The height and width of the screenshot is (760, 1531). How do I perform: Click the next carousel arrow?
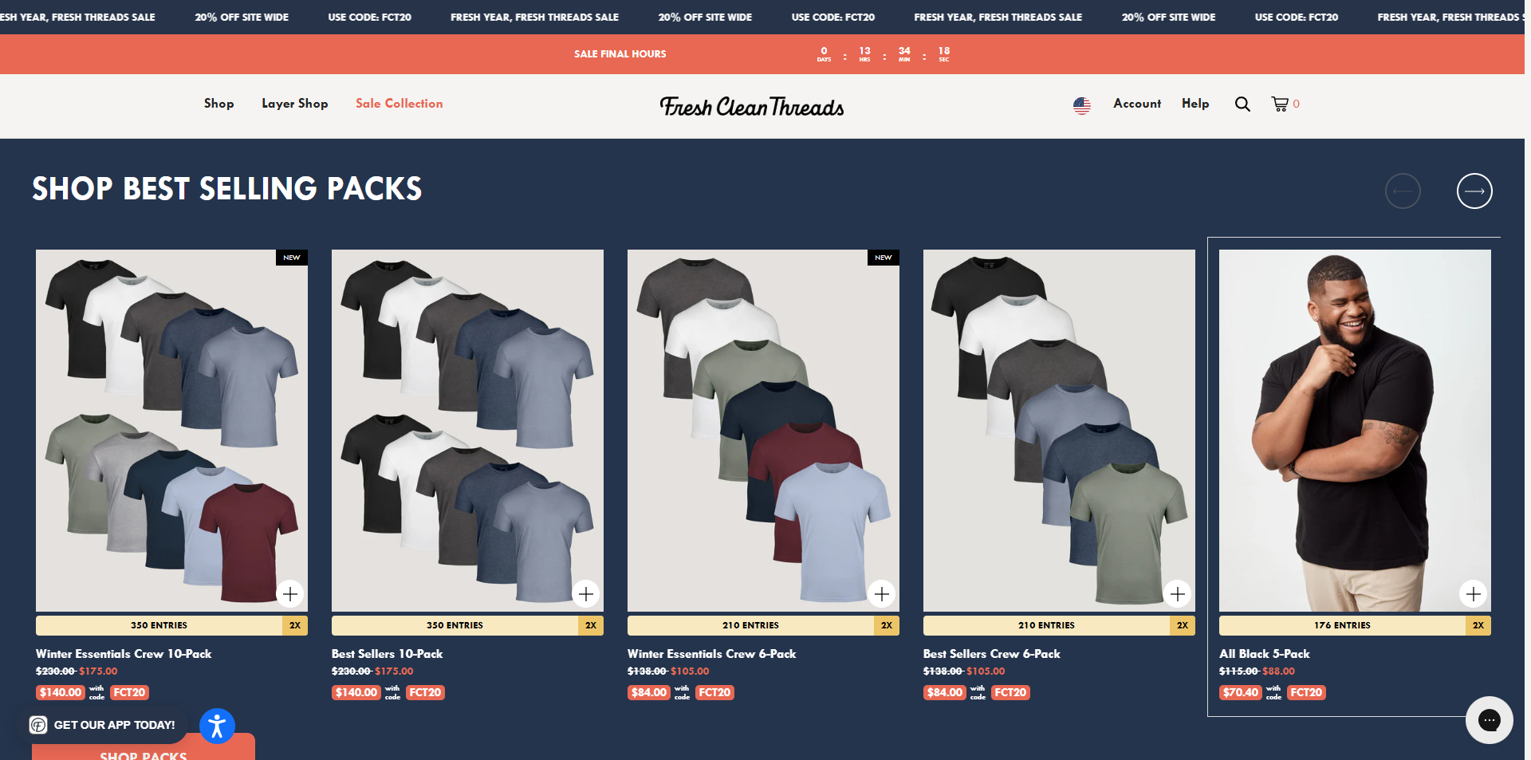pyautogui.click(x=1474, y=191)
